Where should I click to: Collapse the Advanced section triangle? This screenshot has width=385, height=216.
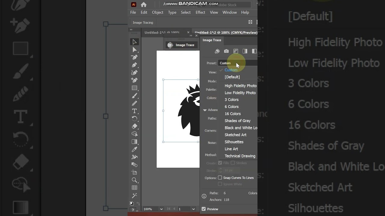click(205, 110)
